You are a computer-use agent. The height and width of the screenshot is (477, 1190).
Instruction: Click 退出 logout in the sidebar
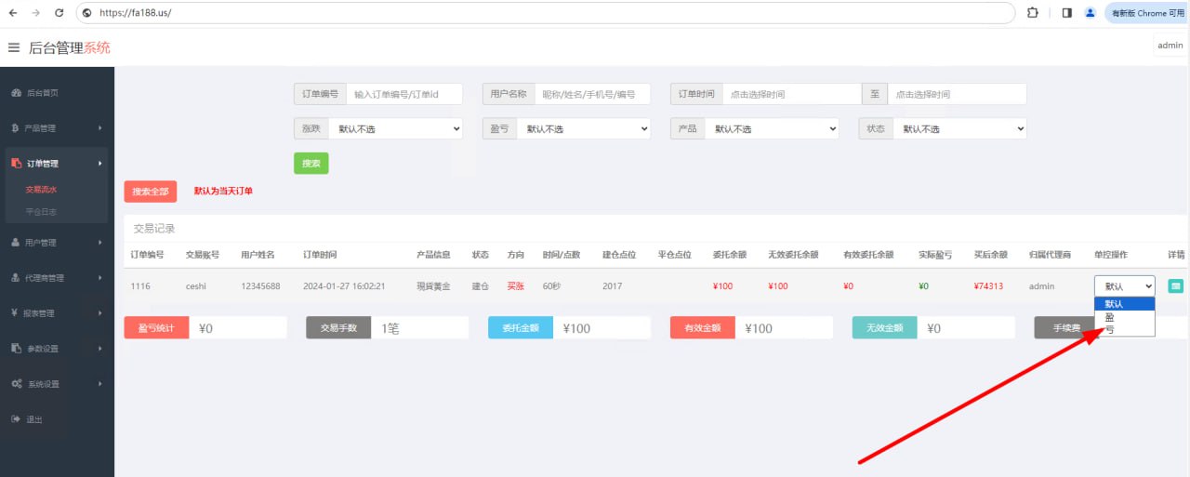33,419
